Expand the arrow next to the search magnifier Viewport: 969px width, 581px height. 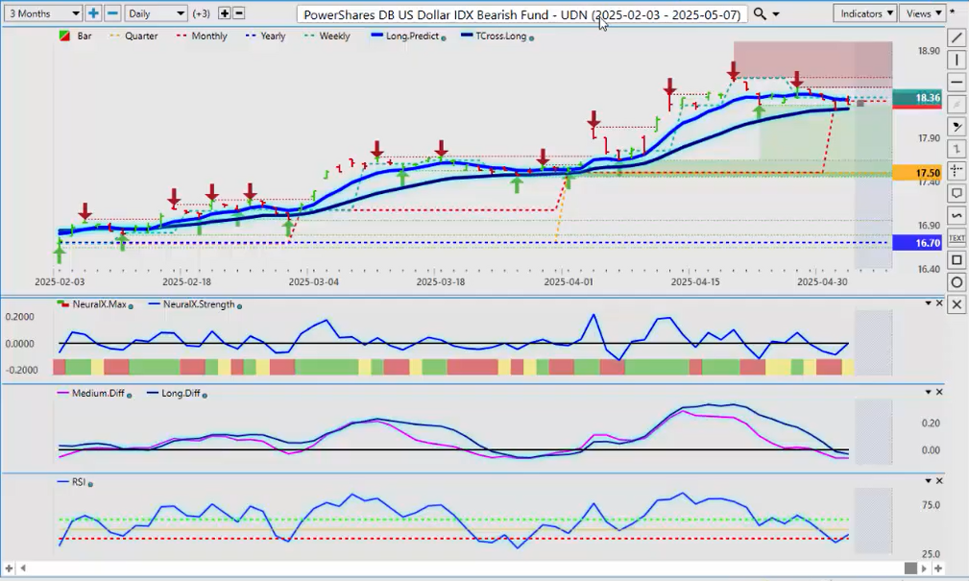776,14
